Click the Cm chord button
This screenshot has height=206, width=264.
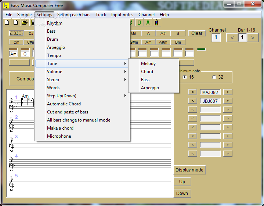coord(16,42)
